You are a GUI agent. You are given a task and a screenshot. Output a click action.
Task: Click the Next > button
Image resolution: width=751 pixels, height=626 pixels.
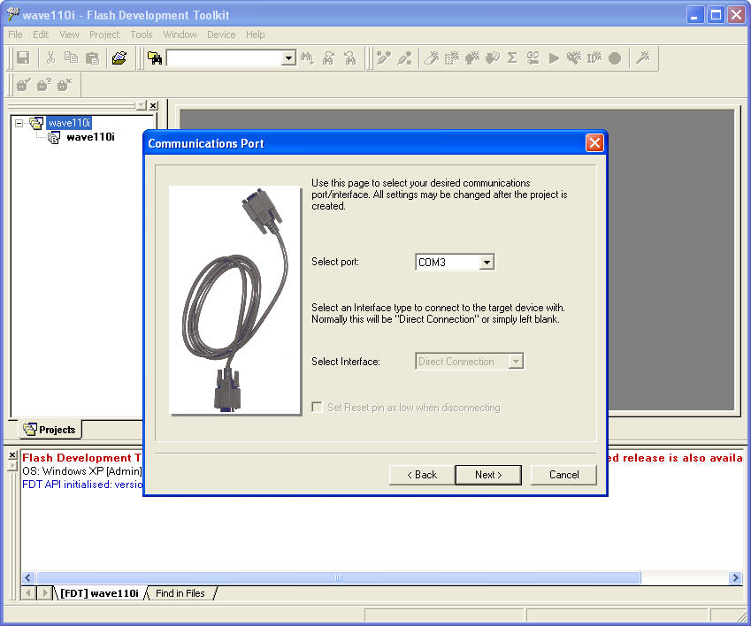488,475
